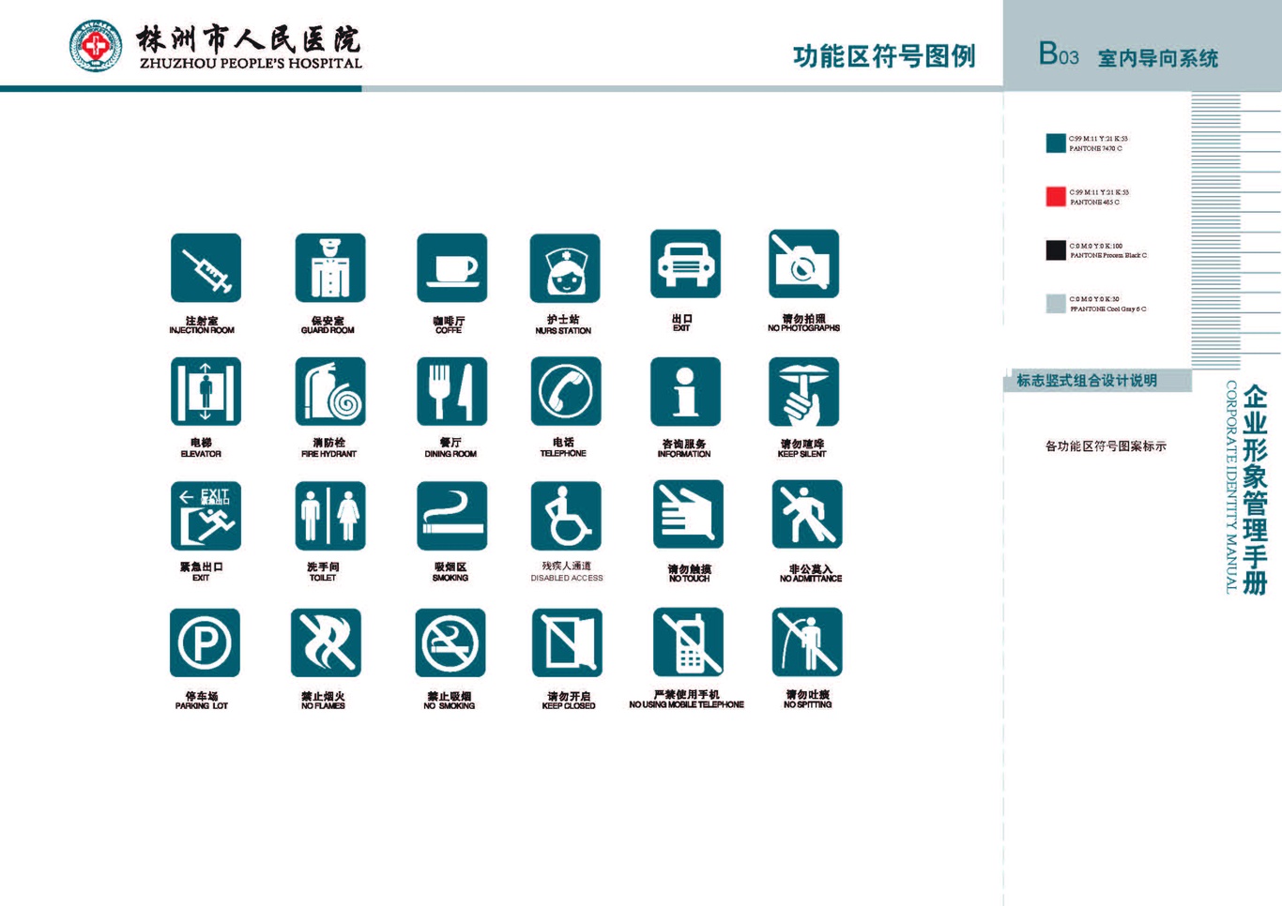Select the Disabled Access wheelchair icon
Image resolution: width=1282 pixels, height=906 pixels.
click(x=566, y=516)
